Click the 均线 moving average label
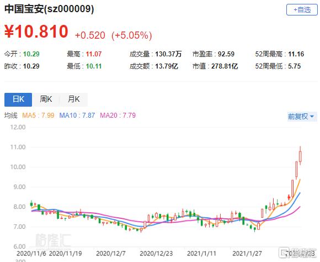Image resolution: width=320 pixels, height=262 pixels. (11, 116)
